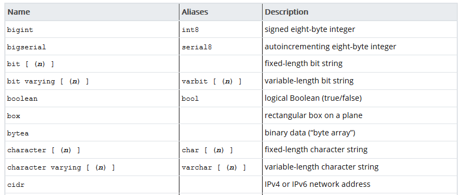Image resolution: width=460 pixels, height=195 pixels.
Task: Click the varbit alias cell
Action: (x=212, y=81)
